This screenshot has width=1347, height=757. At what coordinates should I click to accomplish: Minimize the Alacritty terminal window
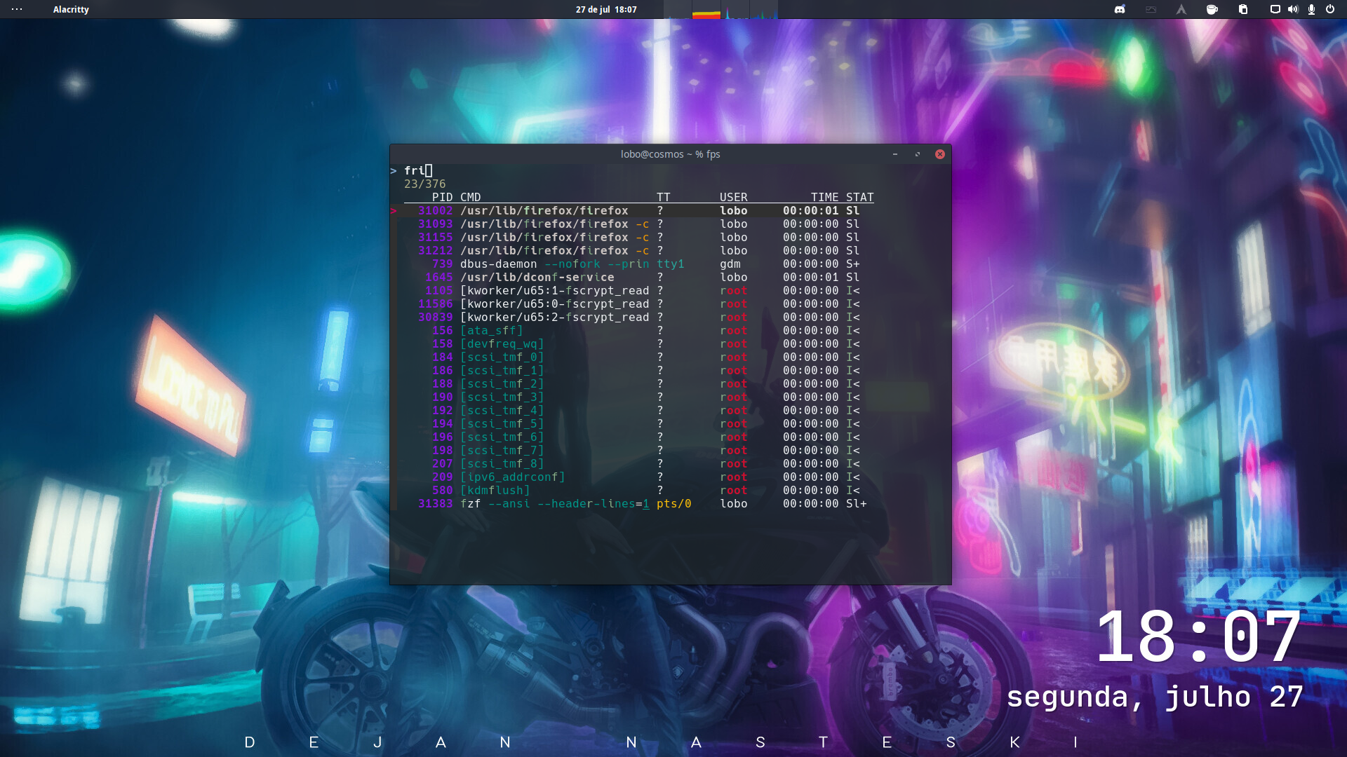(x=895, y=154)
